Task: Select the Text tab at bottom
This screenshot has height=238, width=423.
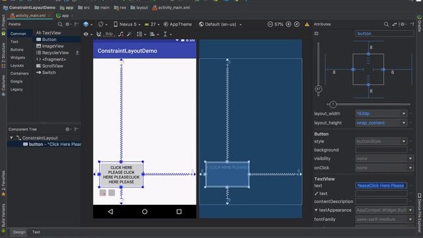Action: click(x=36, y=232)
